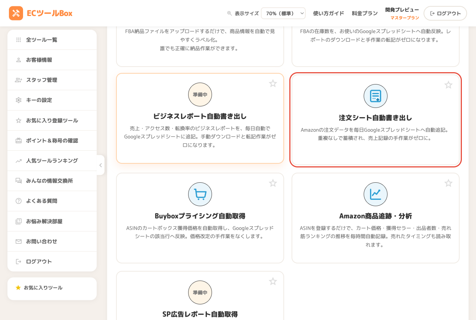Open 全ツール一覧 in the sidebar
Screen dimensions: 476x320
52,40
